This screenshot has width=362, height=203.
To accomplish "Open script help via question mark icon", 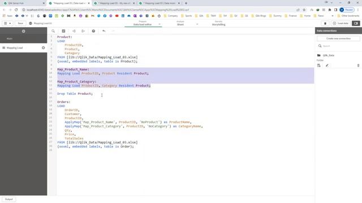I will pos(93,31).
